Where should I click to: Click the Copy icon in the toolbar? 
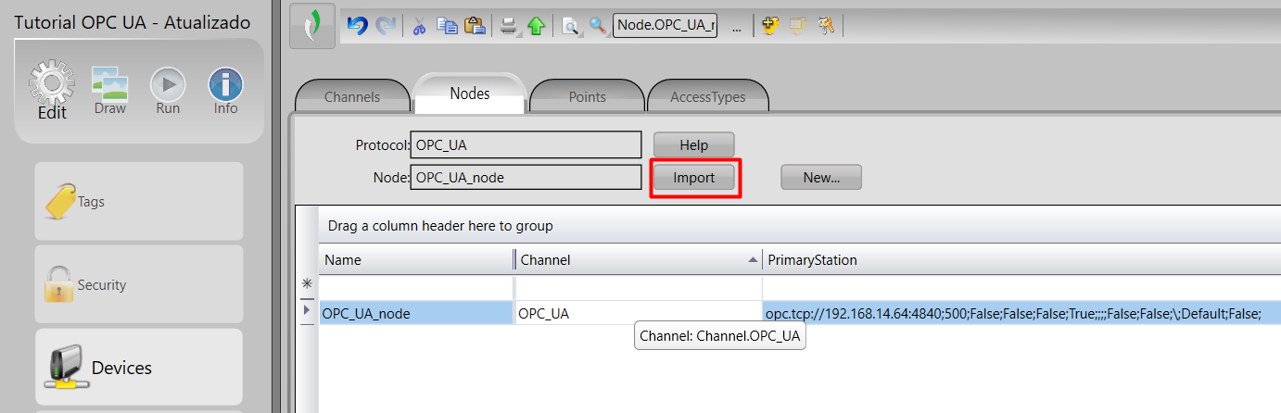447,26
